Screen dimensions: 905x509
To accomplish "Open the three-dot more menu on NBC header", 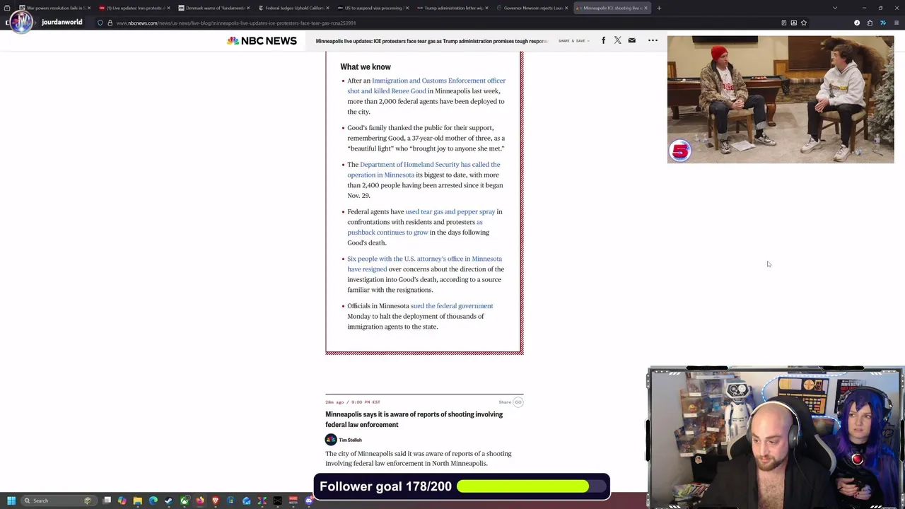I will 653,40.
